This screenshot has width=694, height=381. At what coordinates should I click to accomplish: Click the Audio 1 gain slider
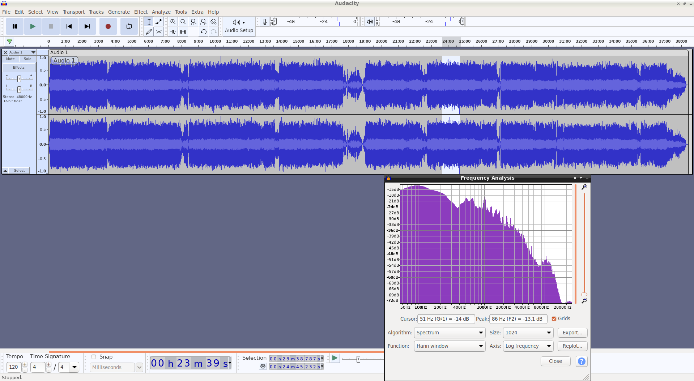19,78
